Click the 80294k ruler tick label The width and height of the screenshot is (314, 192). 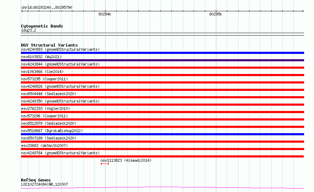[105, 14]
